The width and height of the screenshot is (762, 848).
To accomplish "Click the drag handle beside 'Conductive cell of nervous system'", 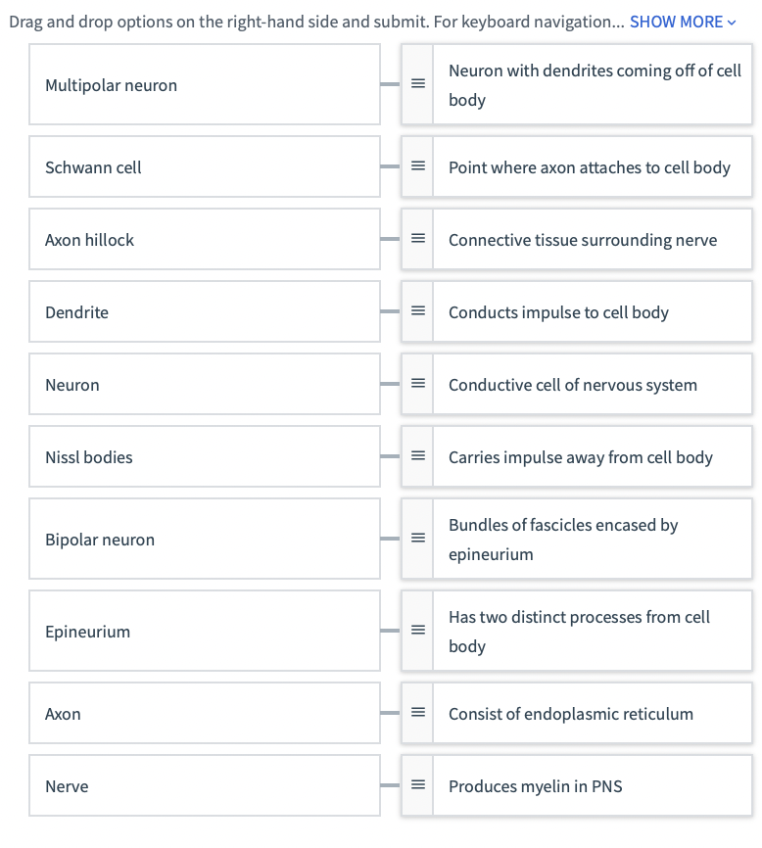I will pos(418,384).
